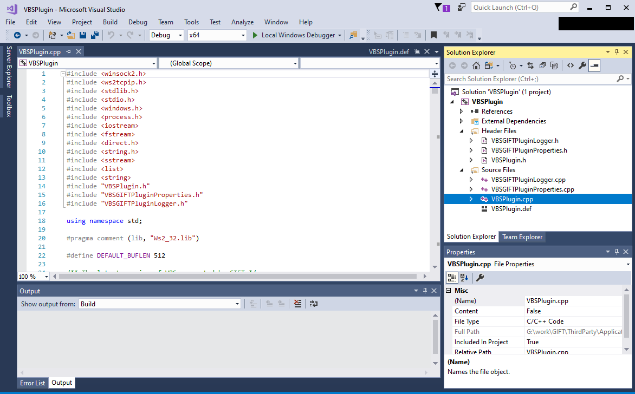
Task: Collapse All nodes in Solution Explorer
Action: pos(543,65)
